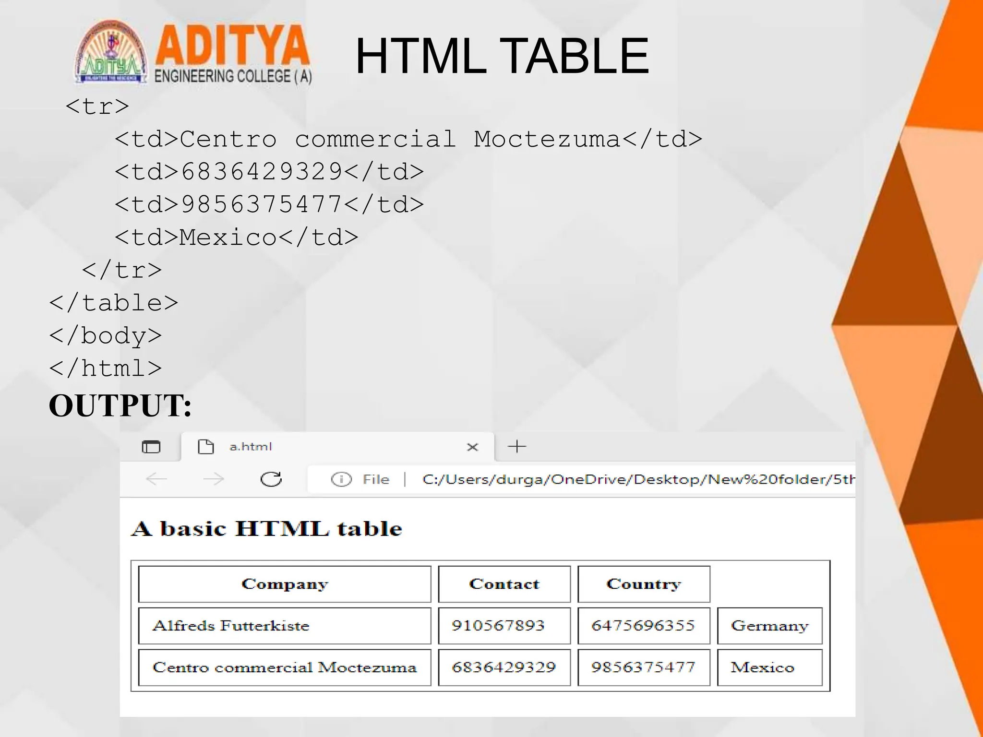Click the browser forward arrow

point(214,479)
